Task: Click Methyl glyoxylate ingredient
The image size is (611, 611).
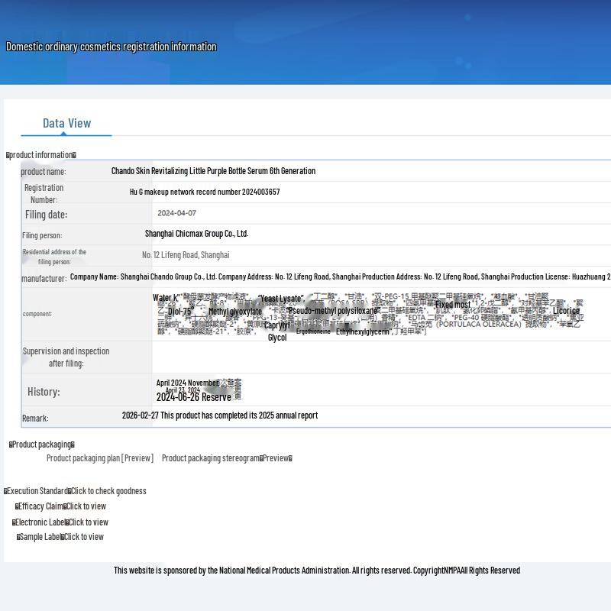Action: point(235,312)
